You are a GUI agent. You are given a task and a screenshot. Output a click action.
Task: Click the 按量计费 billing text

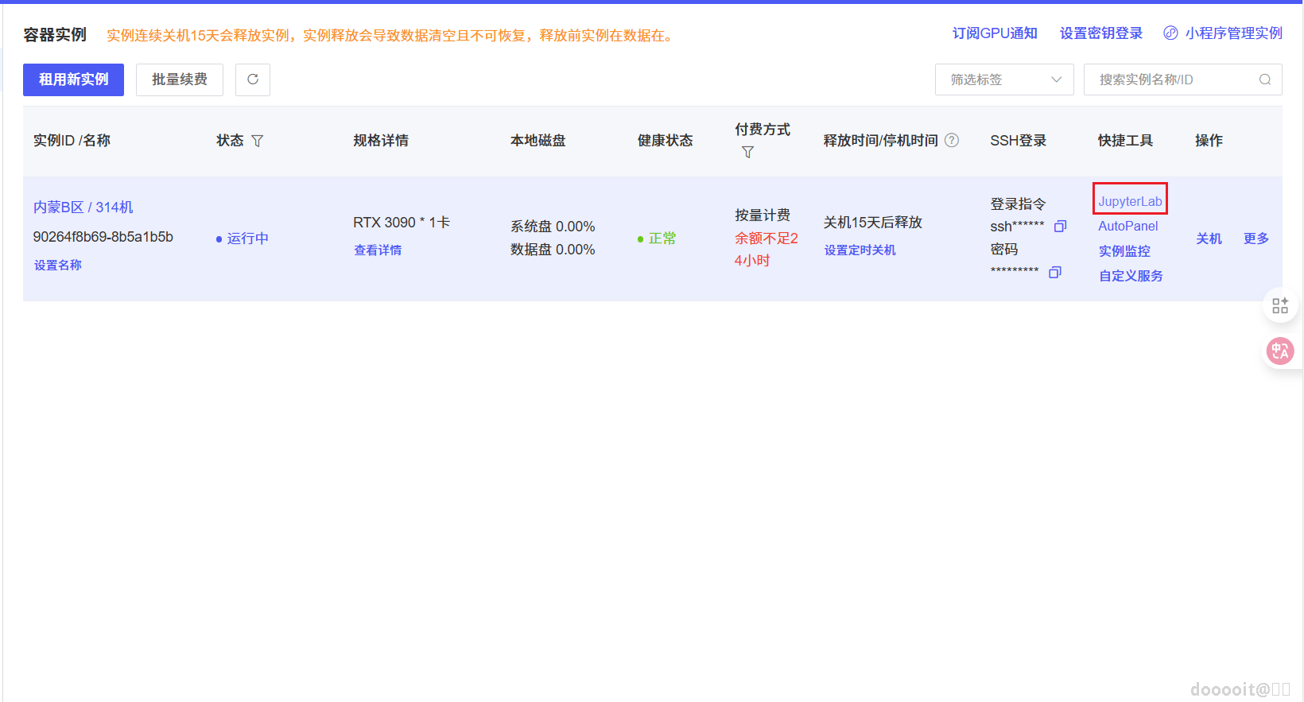(763, 215)
